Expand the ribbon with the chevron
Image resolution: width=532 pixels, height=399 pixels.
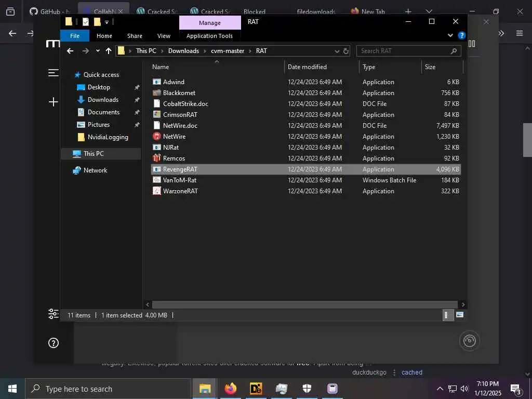[450, 35]
